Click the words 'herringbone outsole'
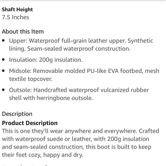 [x=65, y=98]
